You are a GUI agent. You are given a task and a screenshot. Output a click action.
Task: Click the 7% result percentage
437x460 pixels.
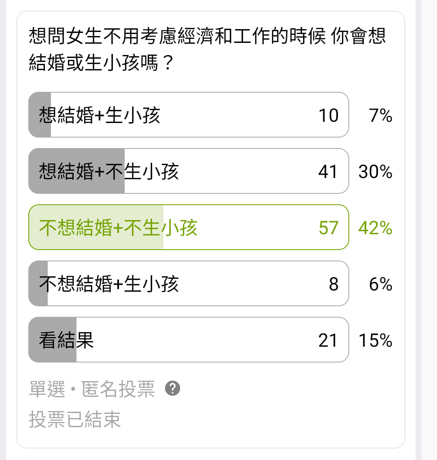pos(380,116)
